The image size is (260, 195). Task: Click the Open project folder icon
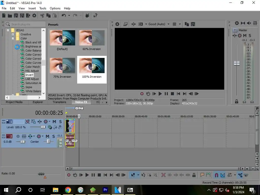pyautogui.click(x=10, y=15)
